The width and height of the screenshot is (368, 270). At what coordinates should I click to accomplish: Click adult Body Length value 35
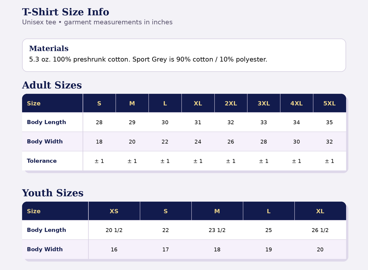[x=330, y=122]
